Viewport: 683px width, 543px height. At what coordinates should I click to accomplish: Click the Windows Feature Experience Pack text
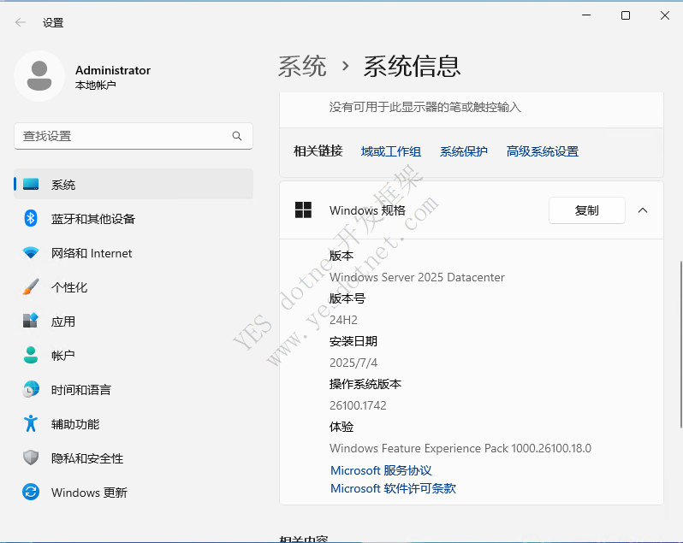[460, 448]
